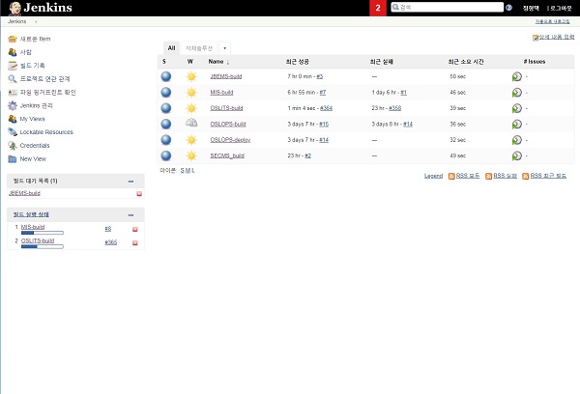Open the OSLOPS-build job link
Screen dimensions: 580x394
(228, 125)
